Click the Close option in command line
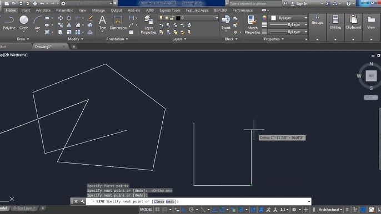This screenshot has width=381, height=214. [159, 202]
